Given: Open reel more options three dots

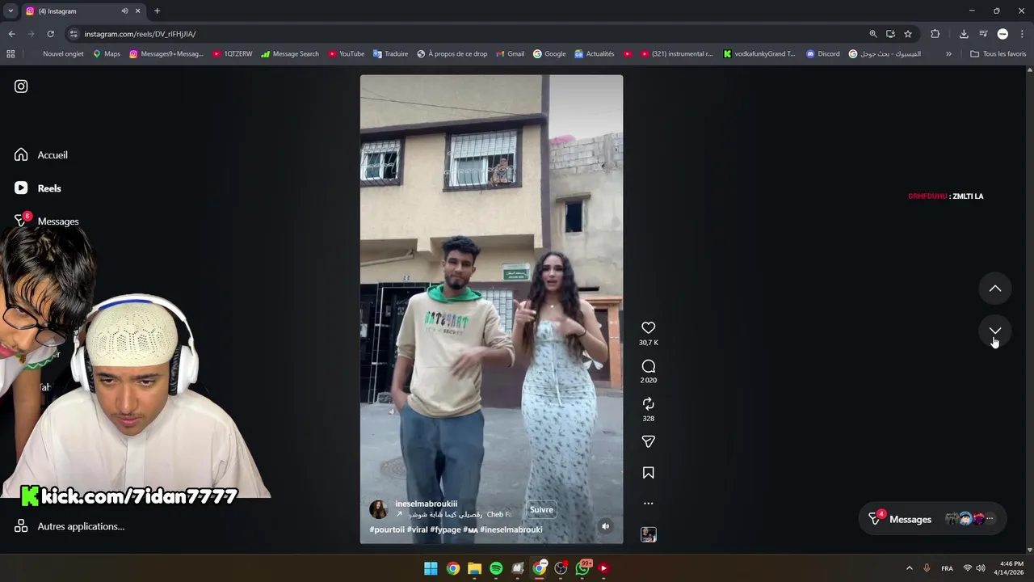Looking at the screenshot, I should pyautogui.click(x=648, y=503).
